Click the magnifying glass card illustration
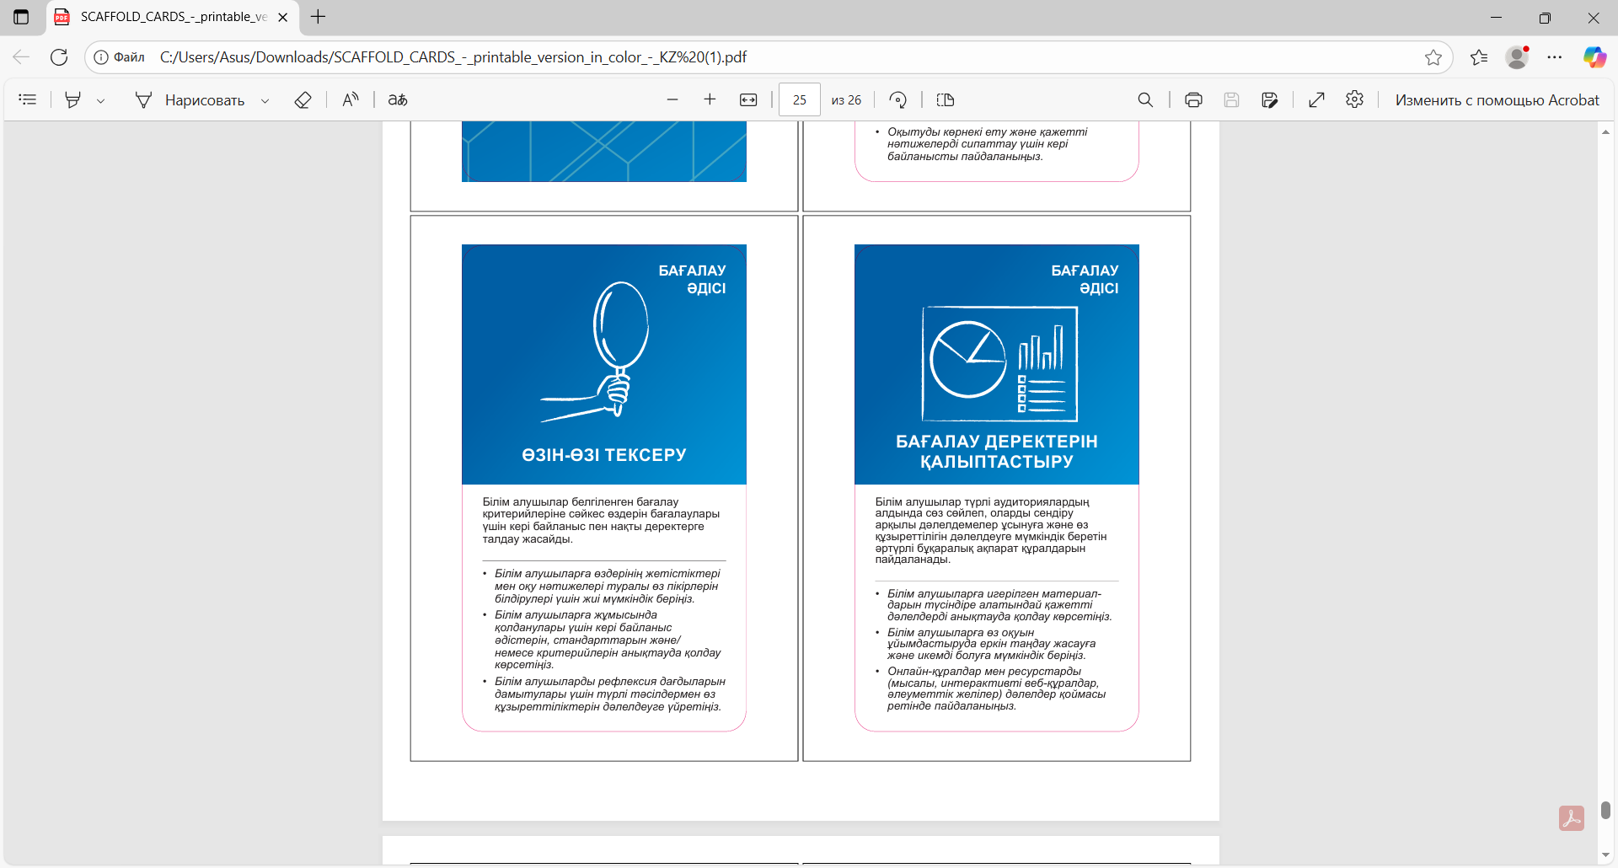 [x=596, y=351]
